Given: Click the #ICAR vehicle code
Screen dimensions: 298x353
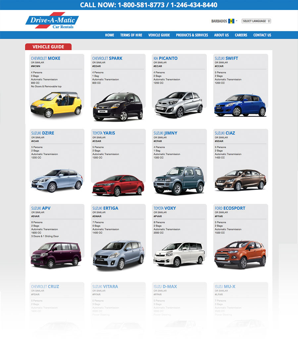Looking at the screenshot, I should (35, 141).
